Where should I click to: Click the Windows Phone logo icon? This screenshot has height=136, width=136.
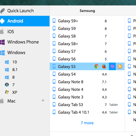click(2, 42)
